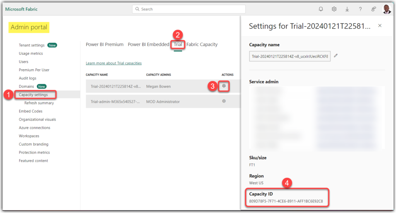Image resolution: width=396 pixels, height=214 pixels.
Task: Open Learn more about Trial capacities link
Action: [114, 63]
